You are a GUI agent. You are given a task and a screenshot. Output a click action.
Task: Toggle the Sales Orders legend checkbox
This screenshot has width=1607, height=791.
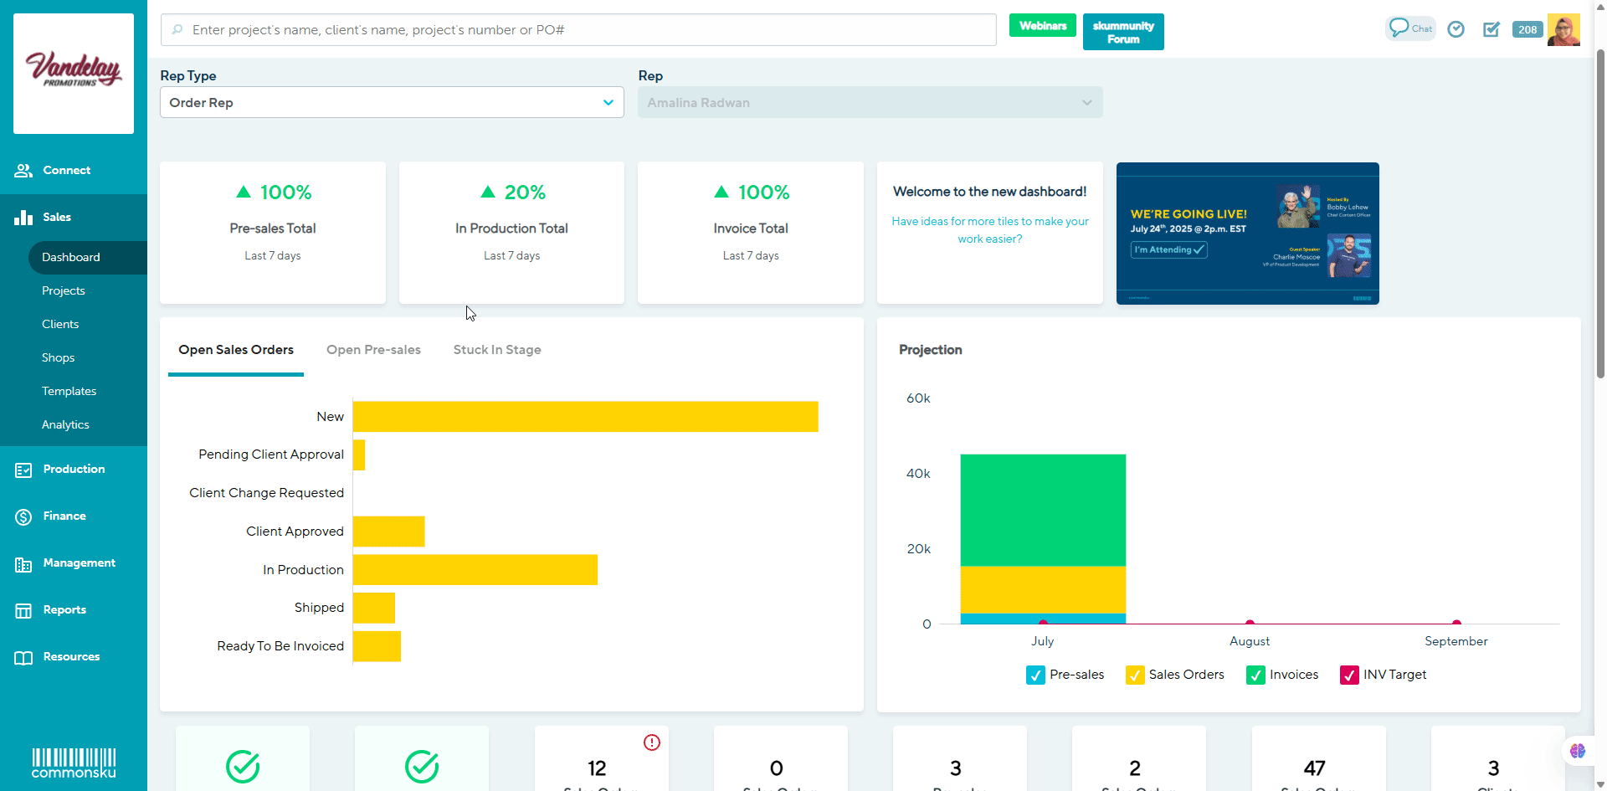click(1135, 675)
